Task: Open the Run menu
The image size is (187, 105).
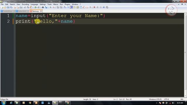Action: point(61,4)
